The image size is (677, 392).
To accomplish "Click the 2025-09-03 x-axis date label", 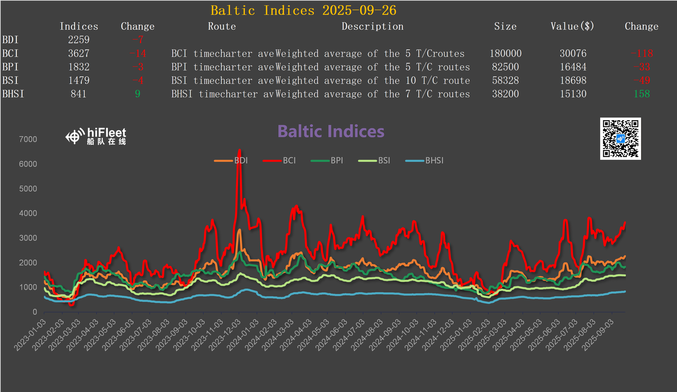I will pyautogui.click(x=598, y=335).
